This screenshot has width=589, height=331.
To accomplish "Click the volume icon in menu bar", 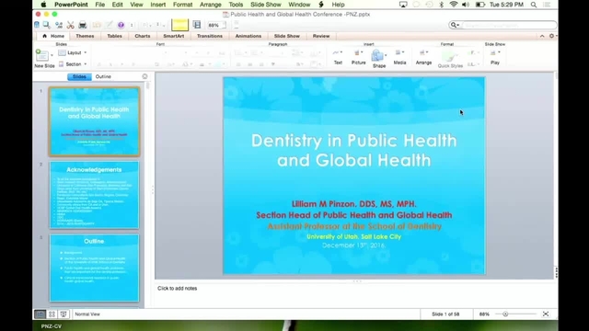I will (x=466, y=5).
